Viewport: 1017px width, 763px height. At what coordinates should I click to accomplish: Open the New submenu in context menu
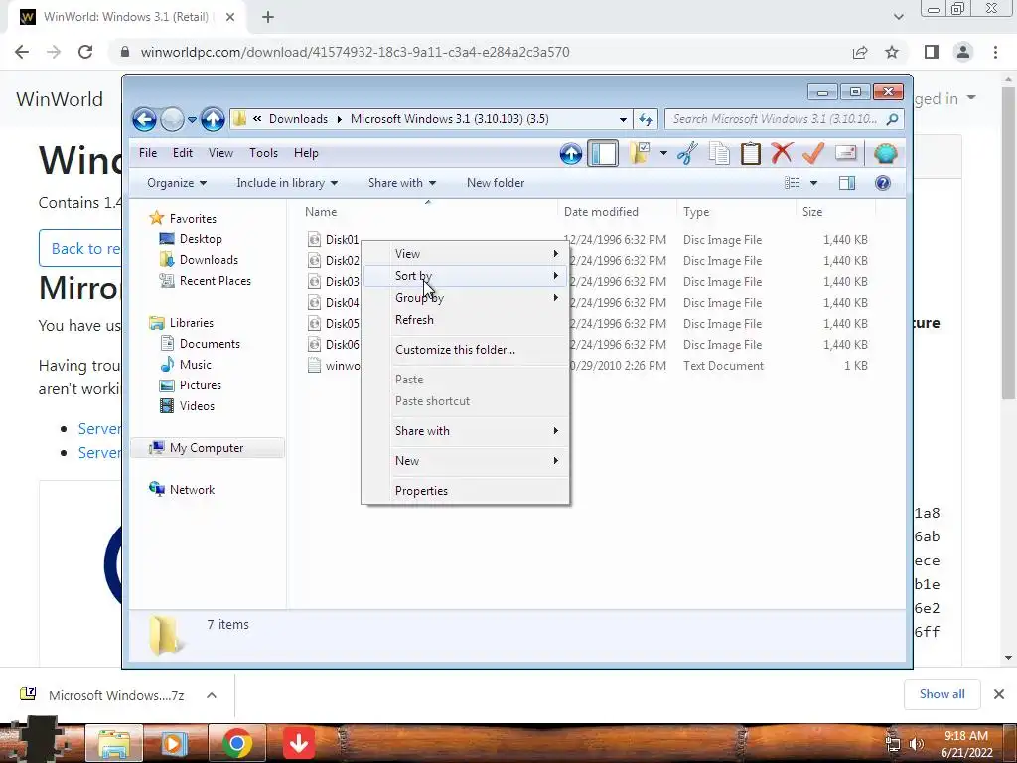pos(466,461)
